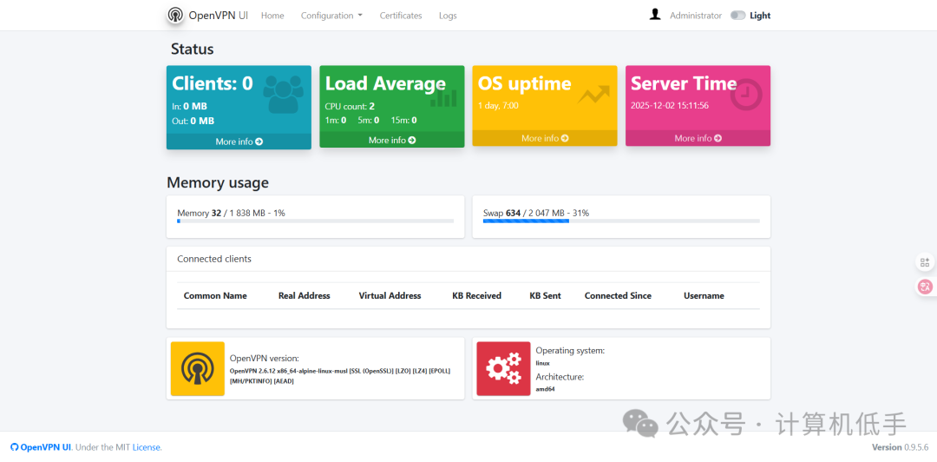937x462 pixels.
Task: Click the red gears operating system icon
Action: pos(503,368)
